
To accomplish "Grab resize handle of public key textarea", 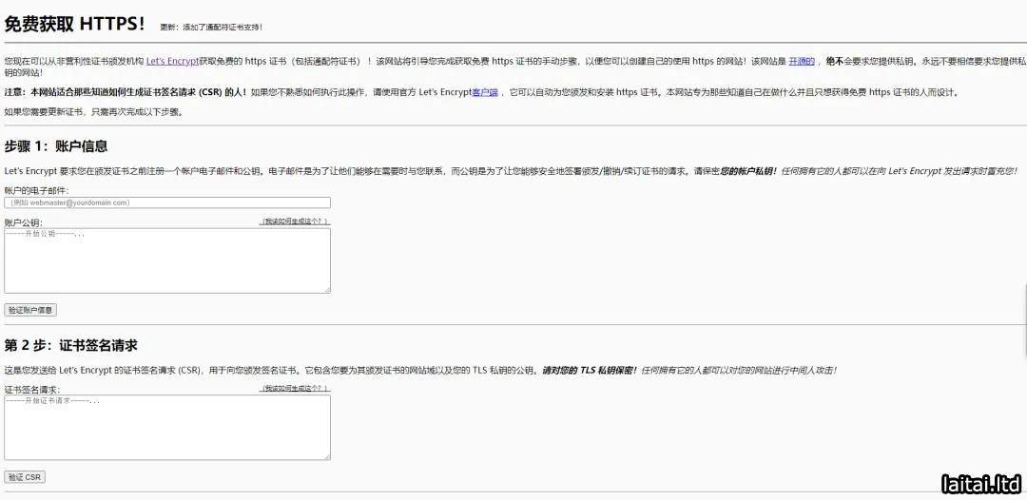I will 327,290.
